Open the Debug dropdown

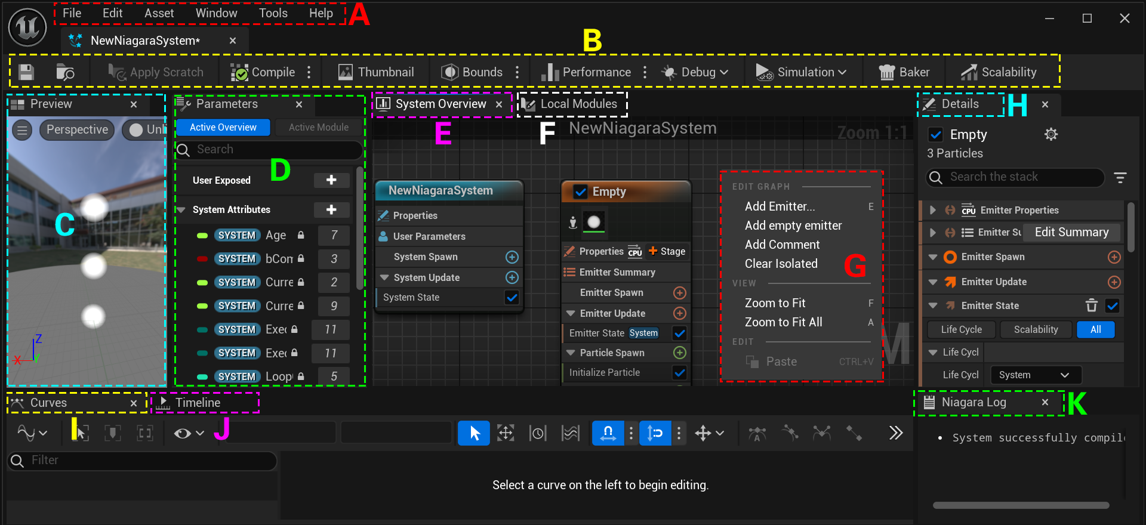(x=695, y=72)
